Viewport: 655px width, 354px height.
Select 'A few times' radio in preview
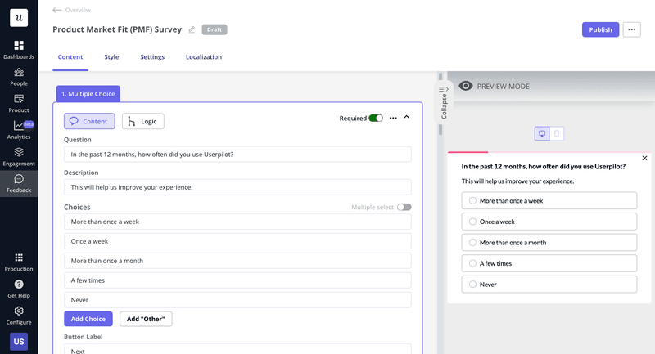pyautogui.click(x=472, y=263)
